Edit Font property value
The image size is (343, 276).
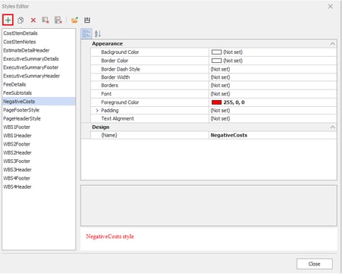(x=272, y=94)
